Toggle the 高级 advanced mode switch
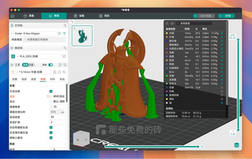The image size is (252, 159). pyautogui.click(x=51, y=65)
